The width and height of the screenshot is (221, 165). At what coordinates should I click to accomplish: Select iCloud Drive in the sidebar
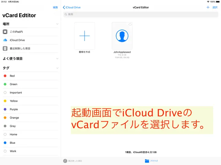coord(30,40)
